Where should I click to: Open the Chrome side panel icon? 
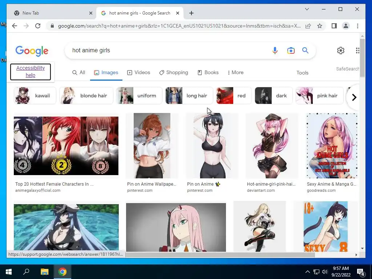334,26
